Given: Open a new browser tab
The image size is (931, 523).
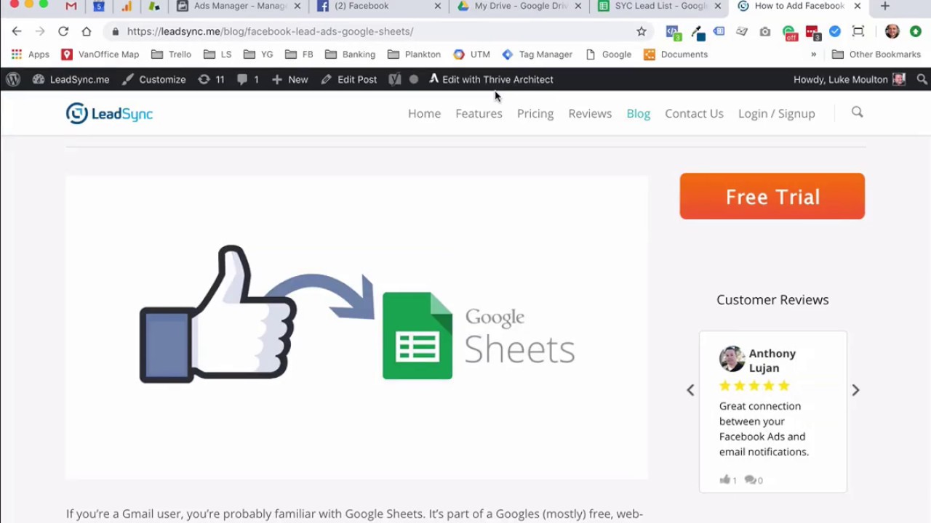Looking at the screenshot, I should click(x=884, y=6).
